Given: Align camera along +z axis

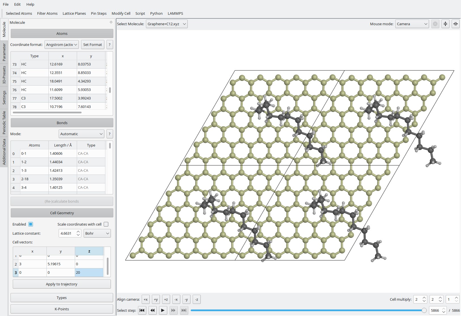Looking at the screenshot, I should [x=166, y=299].
